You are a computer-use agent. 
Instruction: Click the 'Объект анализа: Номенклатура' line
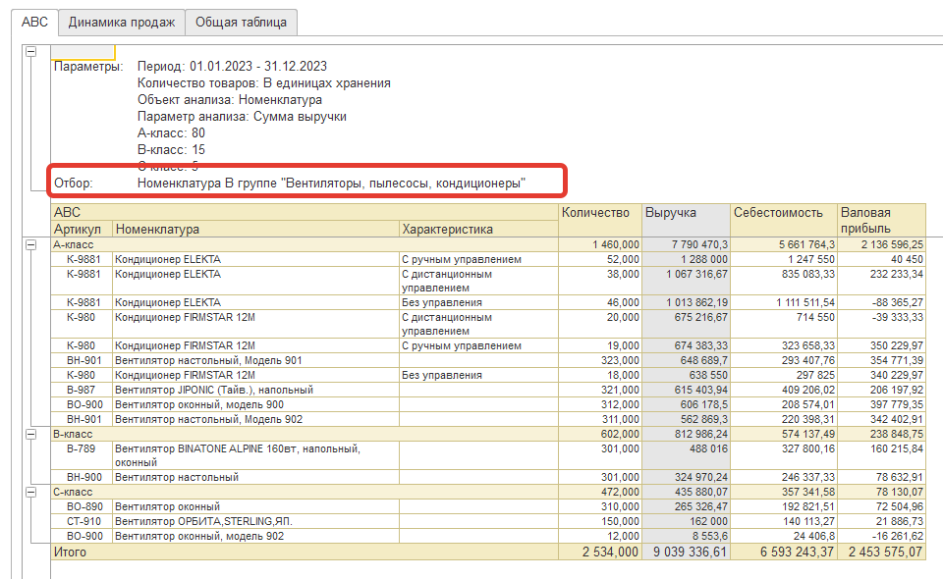pos(229,100)
